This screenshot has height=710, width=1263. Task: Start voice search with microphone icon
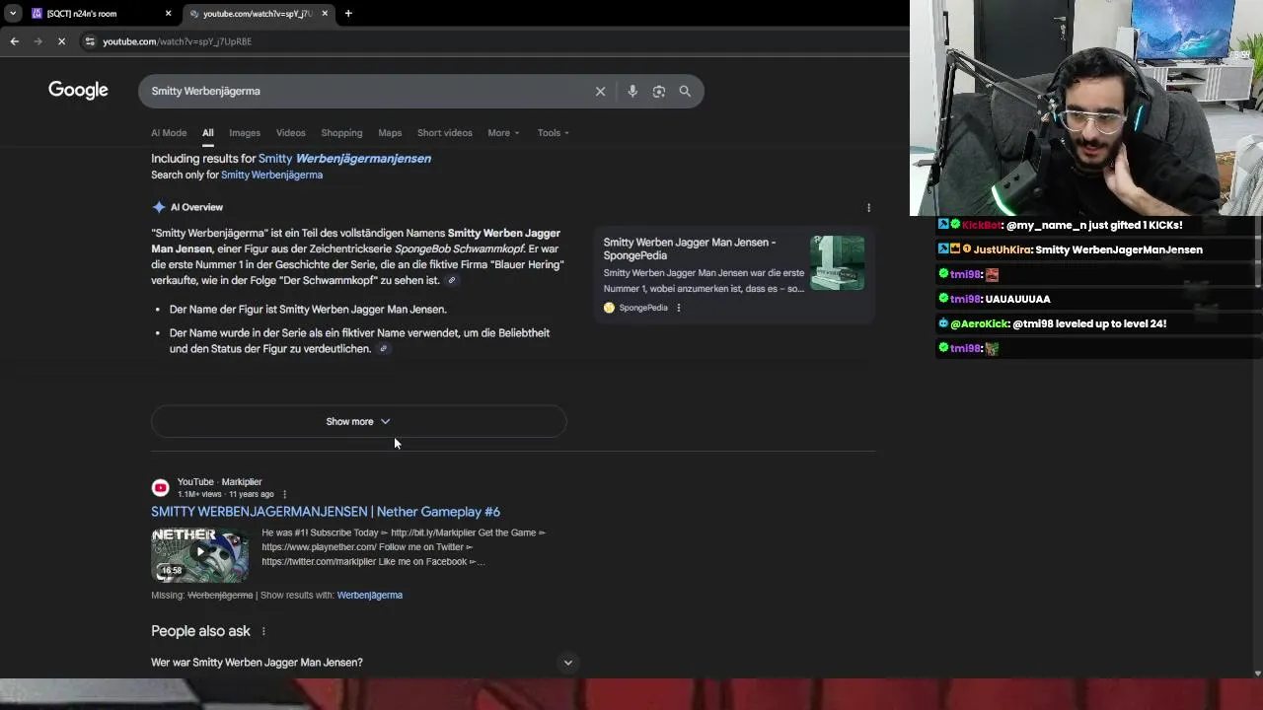click(632, 91)
